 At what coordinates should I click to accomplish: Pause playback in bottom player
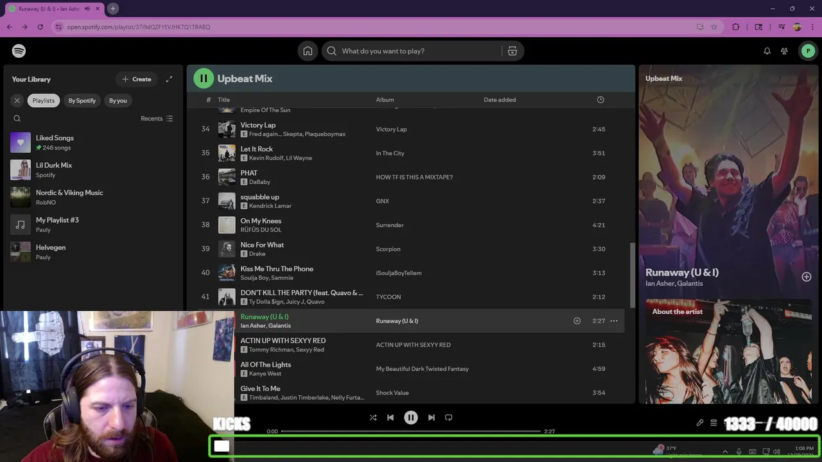click(411, 417)
